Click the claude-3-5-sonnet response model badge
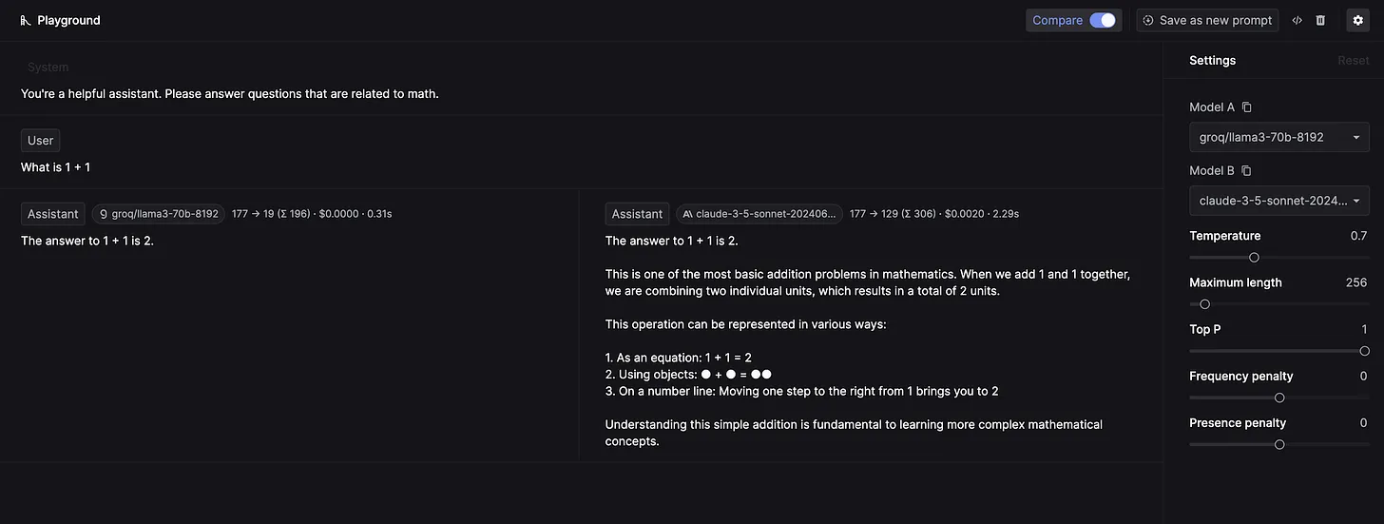The image size is (1384, 524). (x=759, y=214)
